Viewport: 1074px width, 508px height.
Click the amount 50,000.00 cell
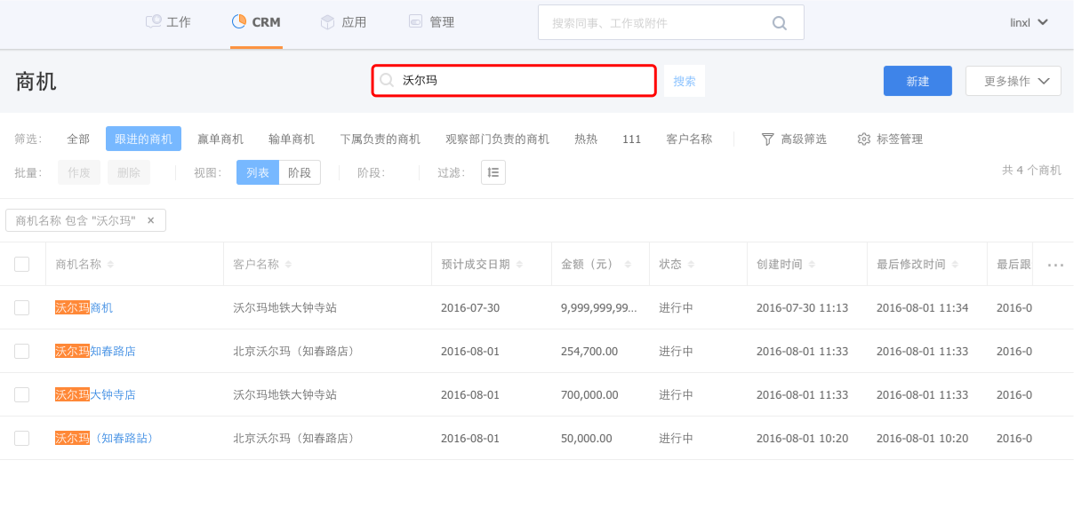(x=587, y=439)
